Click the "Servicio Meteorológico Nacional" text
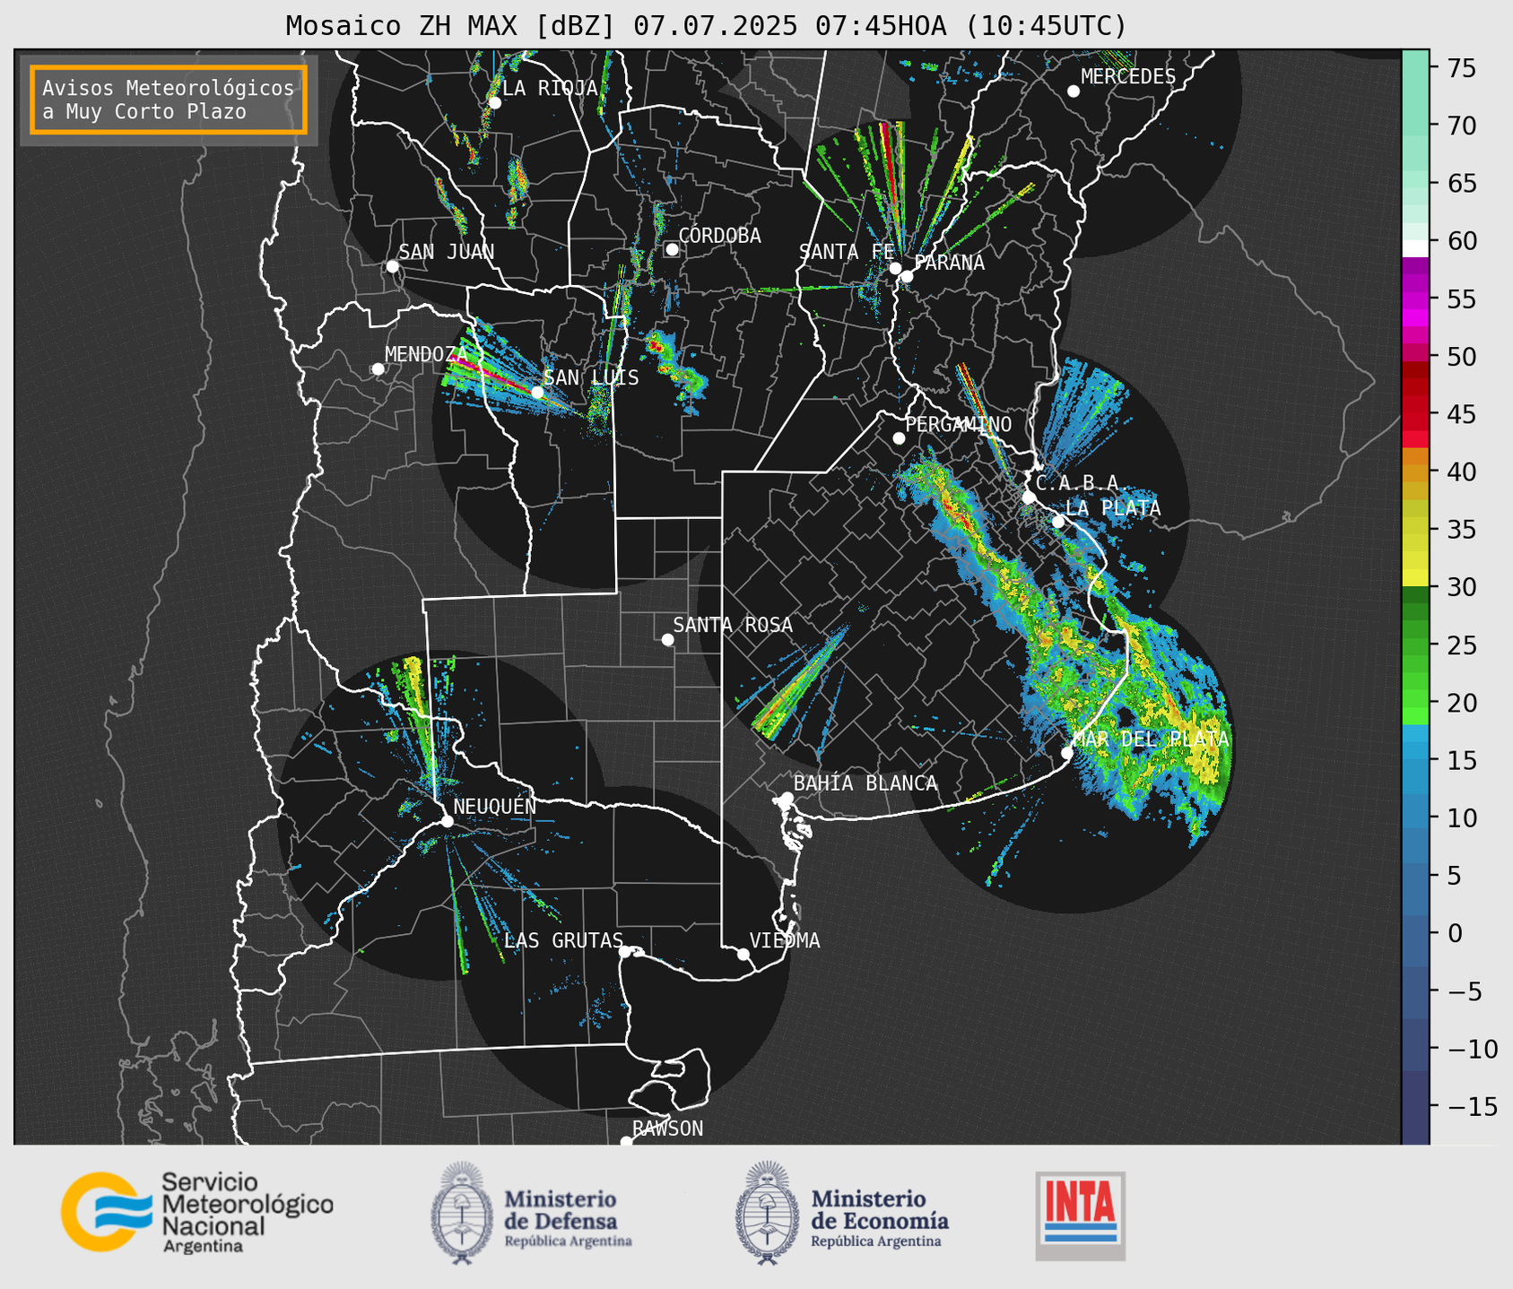The width and height of the screenshot is (1513, 1289). (x=247, y=1204)
